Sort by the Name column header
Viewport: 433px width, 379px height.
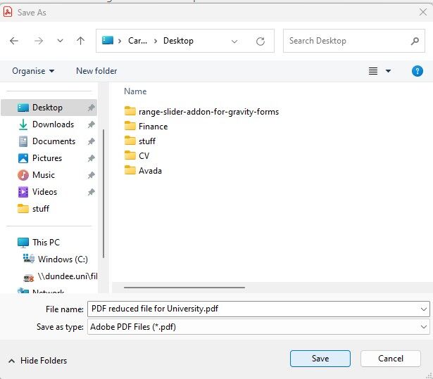tap(135, 91)
